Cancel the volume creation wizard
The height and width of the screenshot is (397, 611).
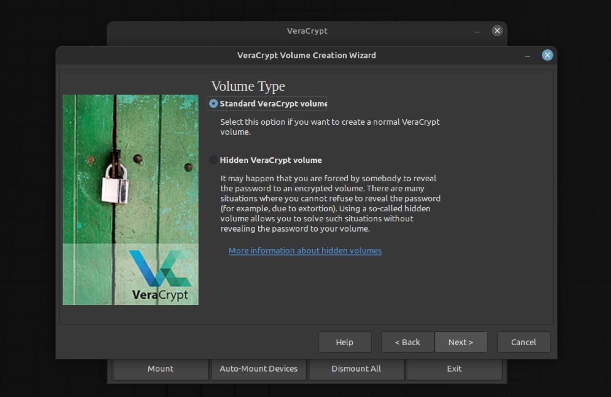click(523, 342)
